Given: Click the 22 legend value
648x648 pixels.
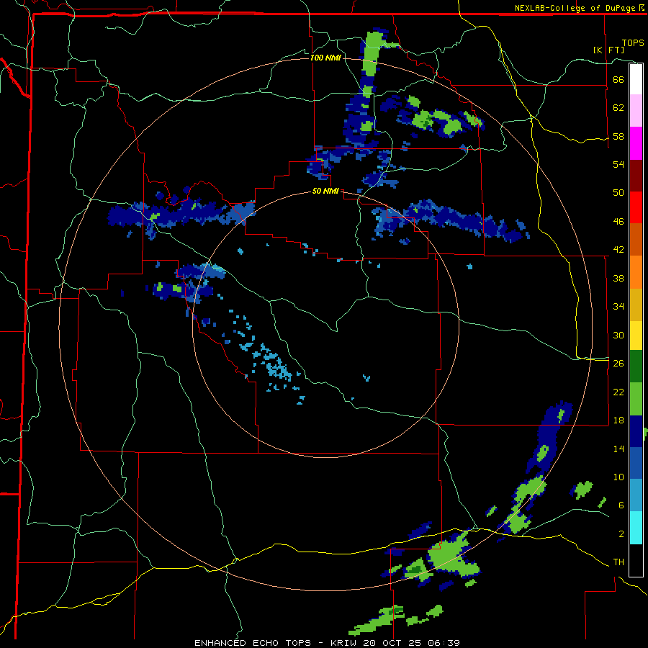Looking at the screenshot, I should [618, 392].
